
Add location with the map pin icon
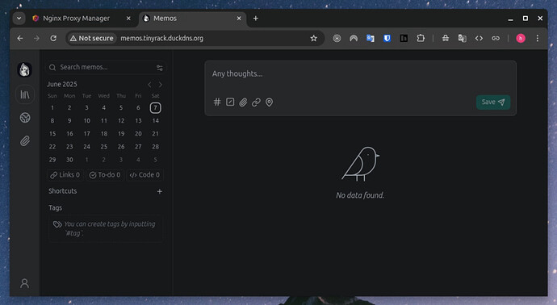point(270,102)
